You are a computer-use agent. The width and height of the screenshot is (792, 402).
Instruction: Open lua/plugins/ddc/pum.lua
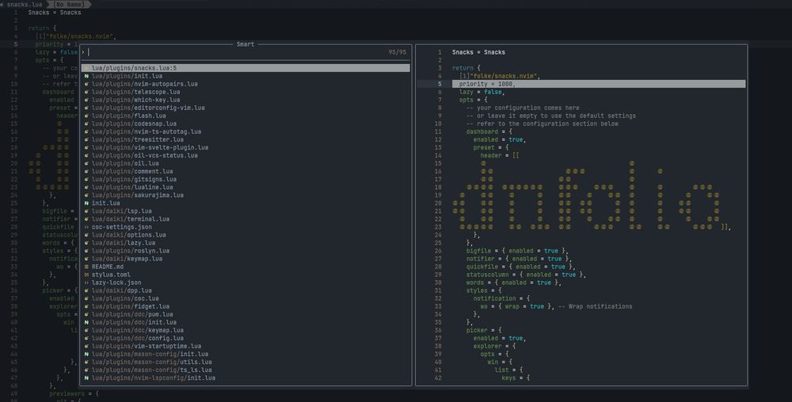click(x=131, y=314)
